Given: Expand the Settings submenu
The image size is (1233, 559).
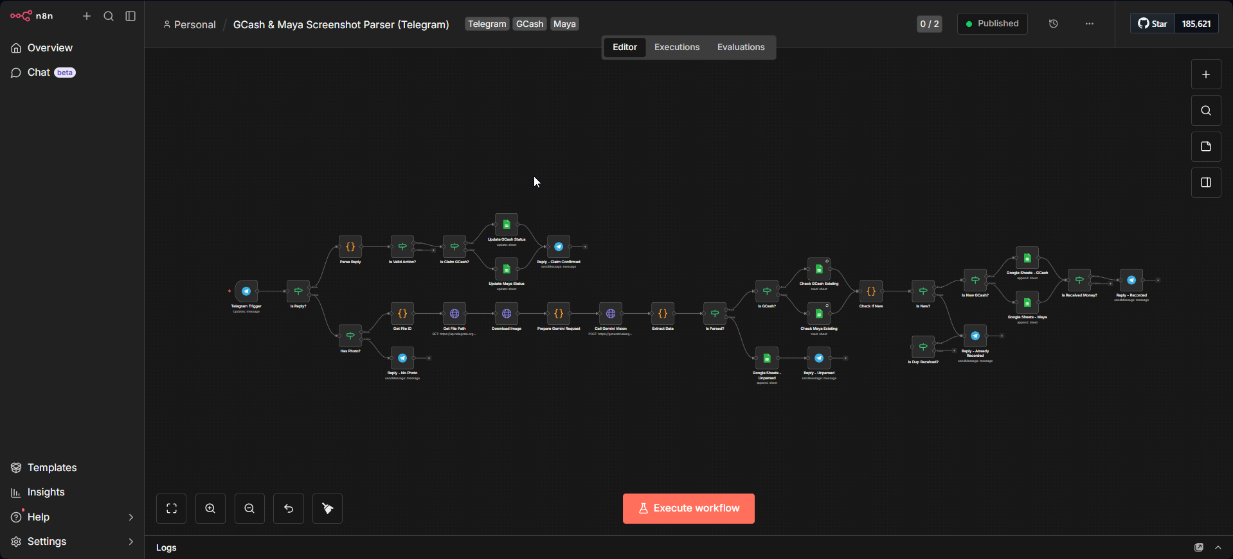Looking at the screenshot, I should click(131, 542).
